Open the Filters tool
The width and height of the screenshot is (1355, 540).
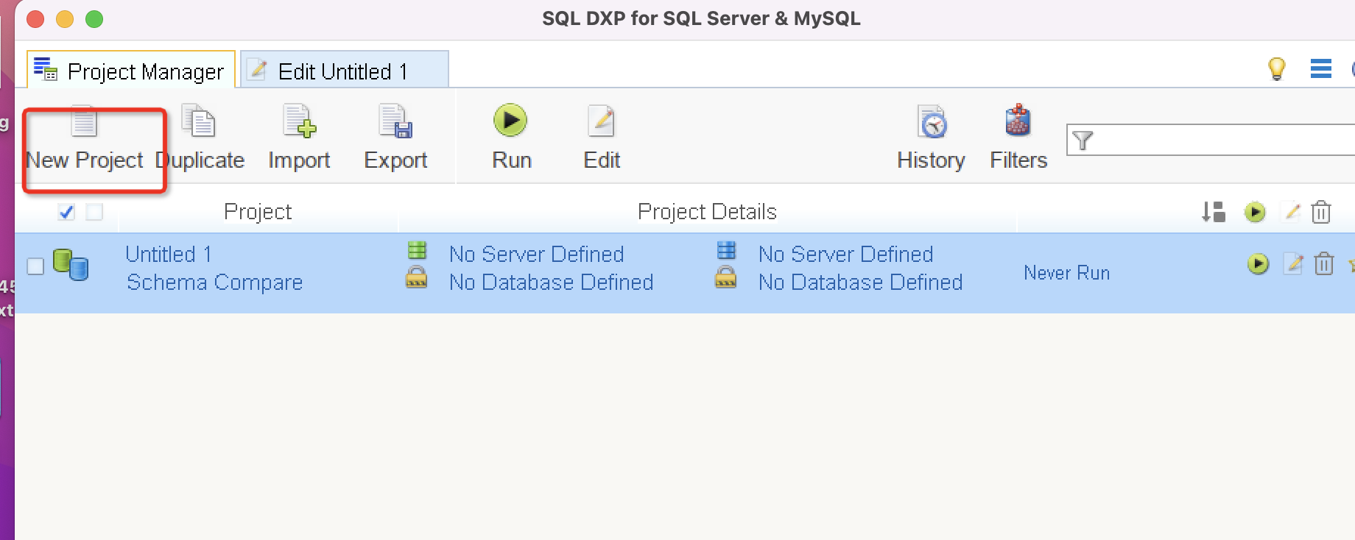[x=1018, y=139]
